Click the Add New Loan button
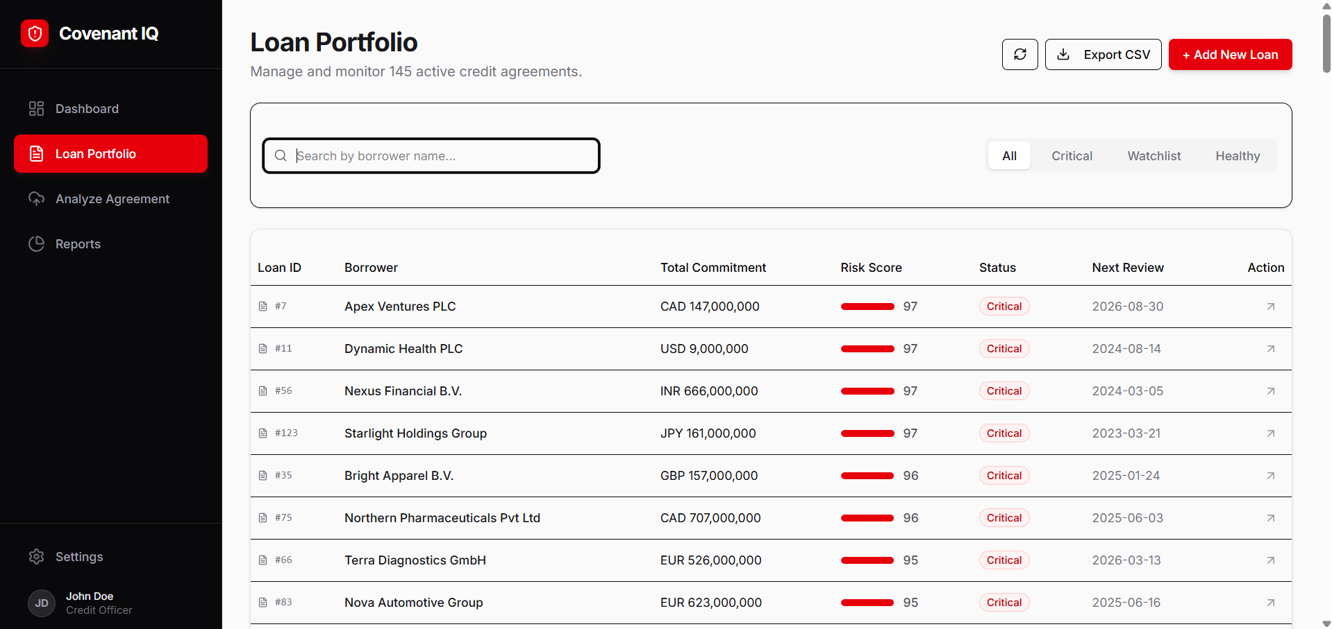 1230,54
